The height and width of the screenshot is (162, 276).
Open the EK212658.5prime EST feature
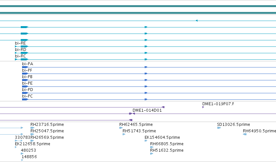32,144
